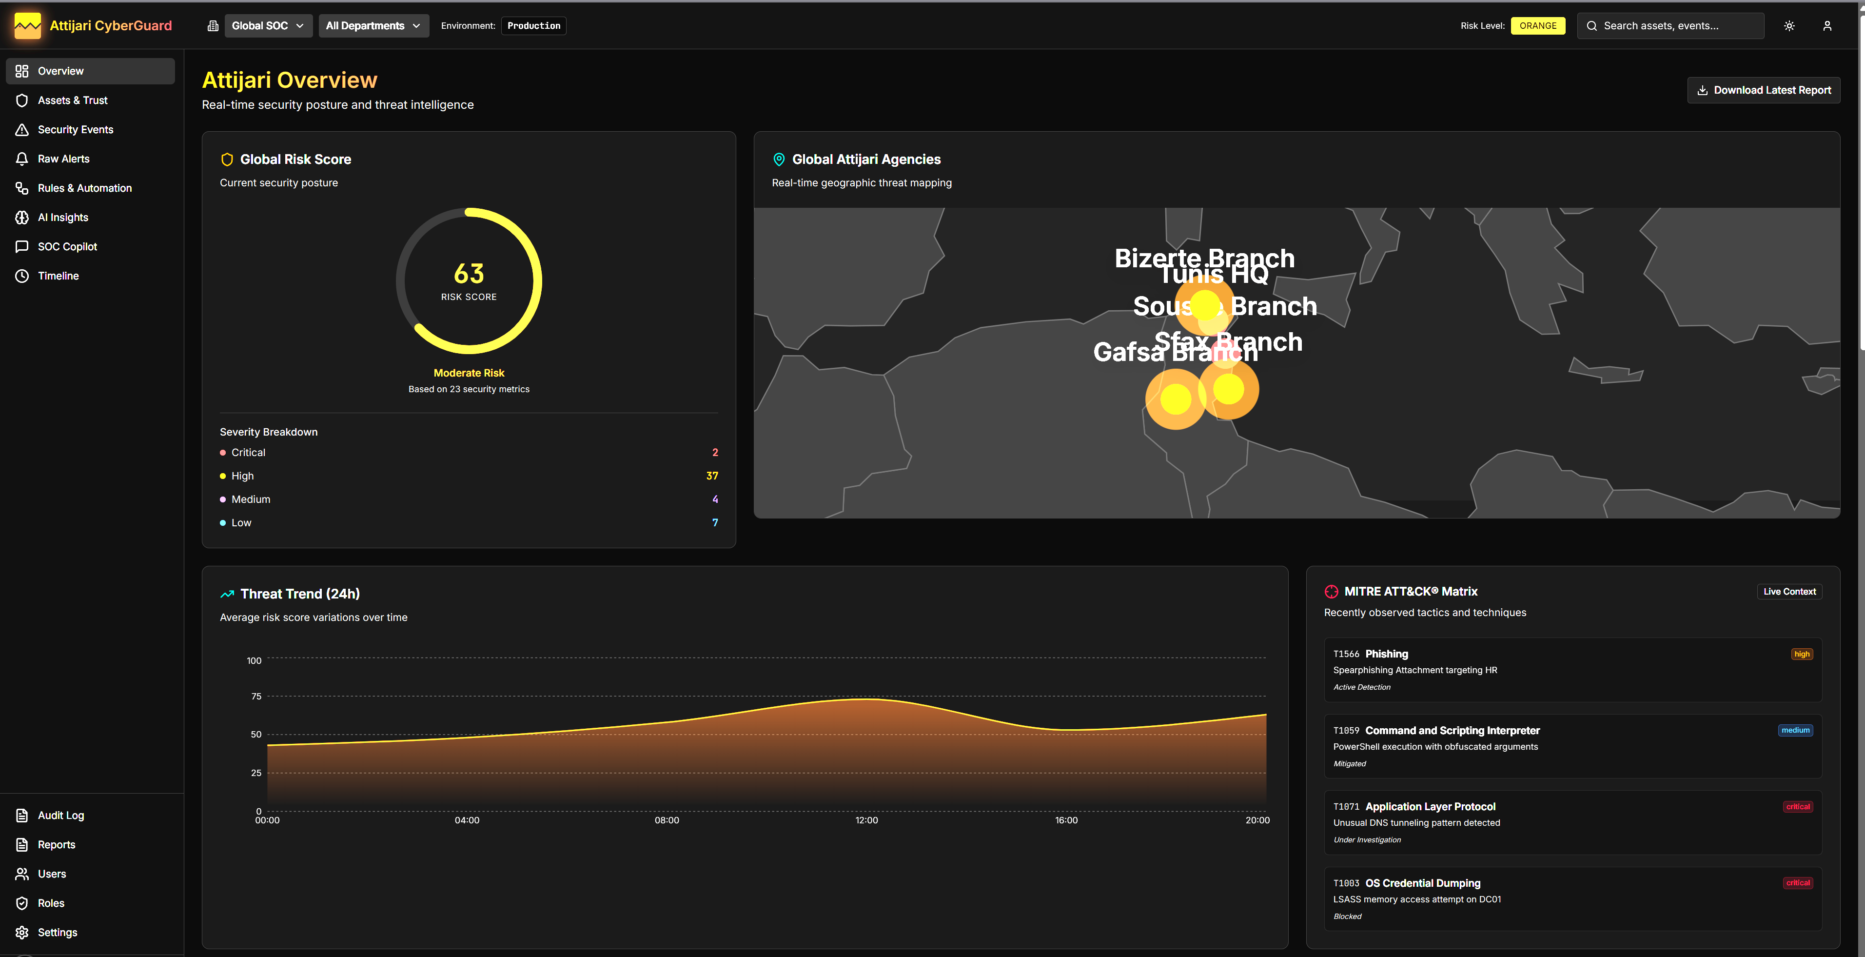1865x957 pixels.
Task: Open the Audit Log page
Action: pyautogui.click(x=91, y=816)
